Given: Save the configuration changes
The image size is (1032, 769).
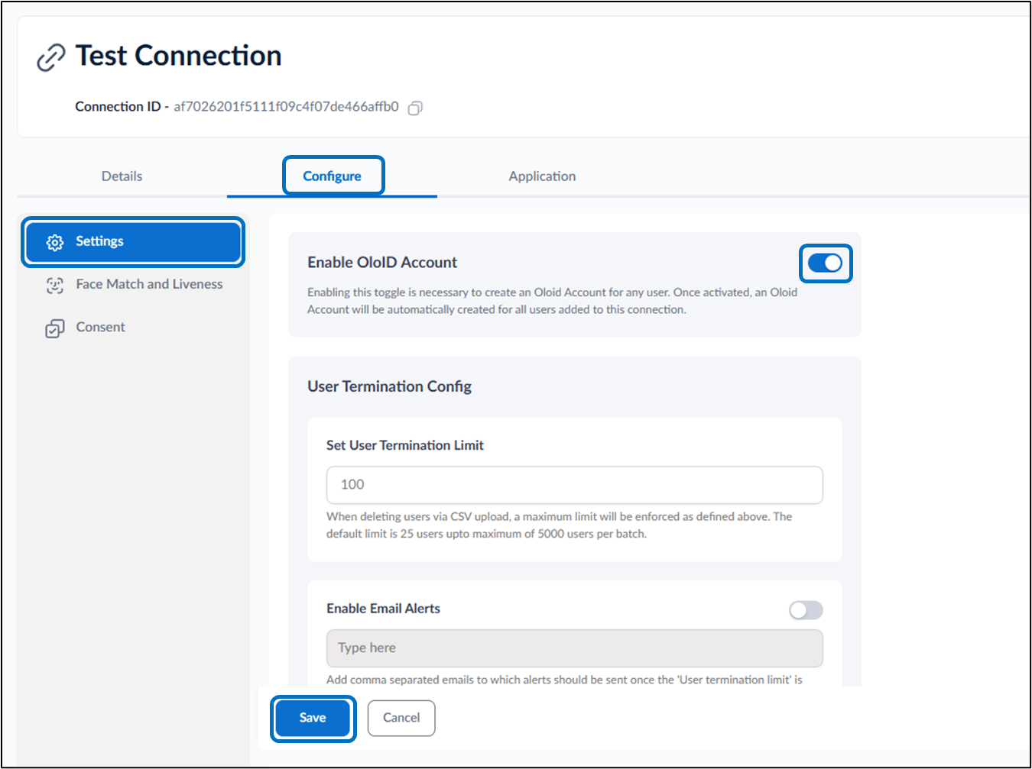Looking at the screenshot, I should pos(313,718).
